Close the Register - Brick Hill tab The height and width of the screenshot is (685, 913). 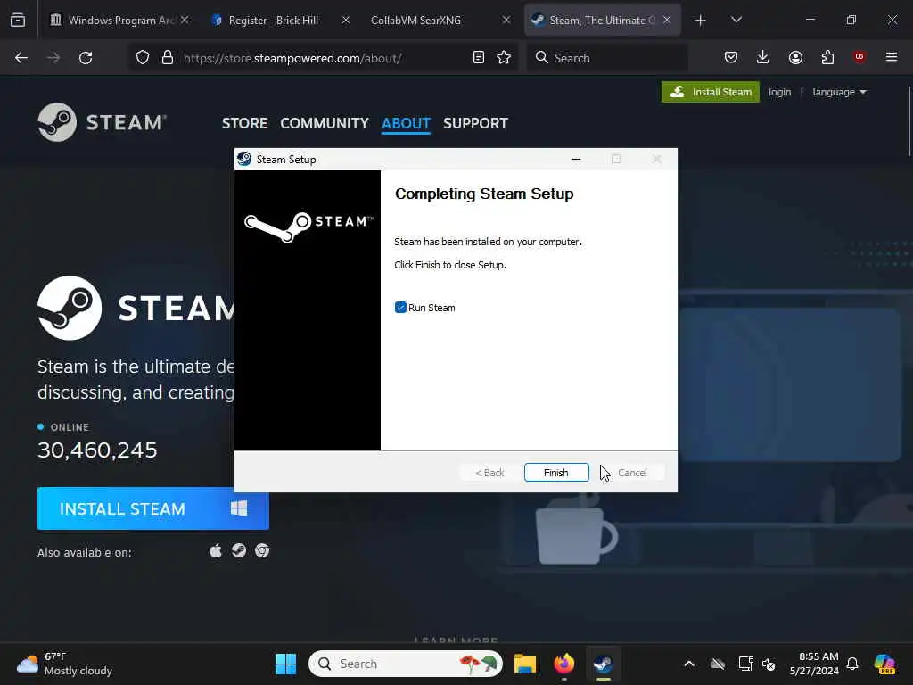(345, 20)
